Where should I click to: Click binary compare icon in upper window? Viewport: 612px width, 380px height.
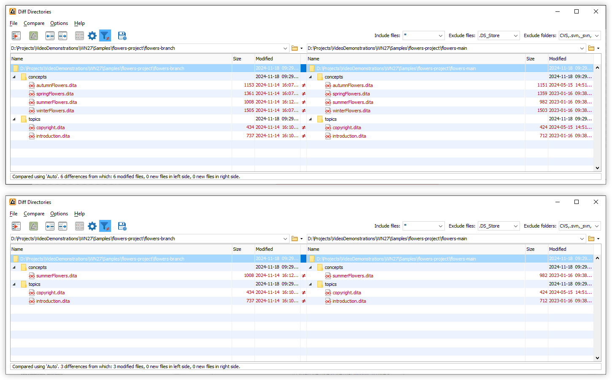pyautogui.click(x=79, y=36)
